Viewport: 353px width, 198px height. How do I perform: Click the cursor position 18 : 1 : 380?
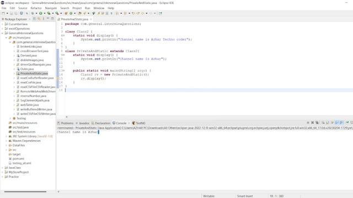click(276, 196)
